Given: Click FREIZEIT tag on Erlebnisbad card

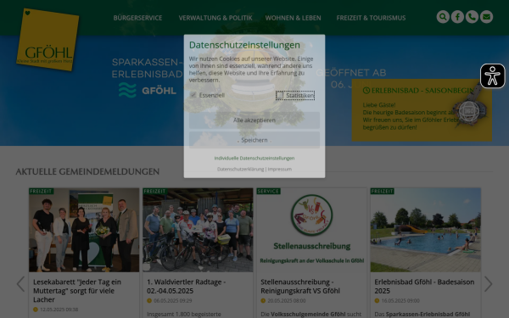Looking at the screenshot, I should coord(383,191).
